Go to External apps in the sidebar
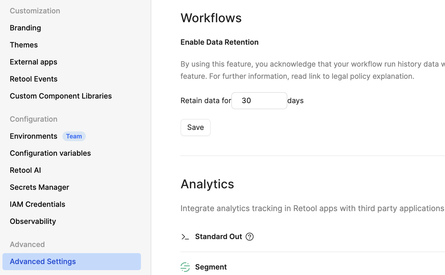Viewport: 445px width, 275px height. pos(33,62)
